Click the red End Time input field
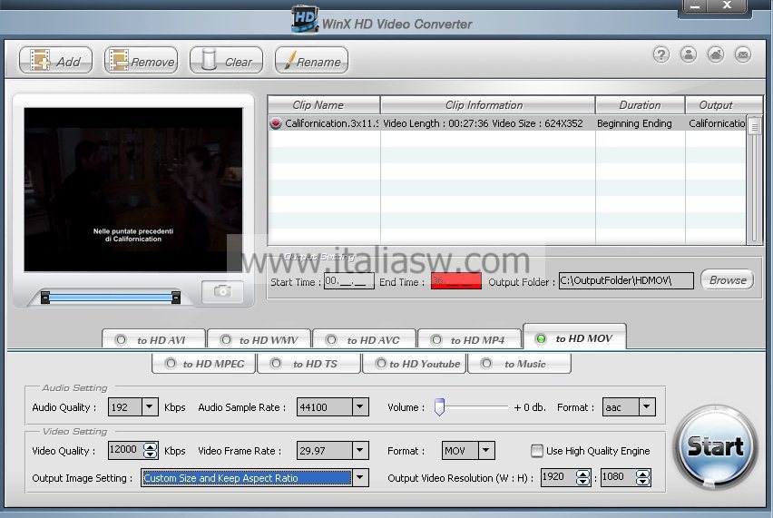Screen dimensions: 773x518 tap(456, 281)
